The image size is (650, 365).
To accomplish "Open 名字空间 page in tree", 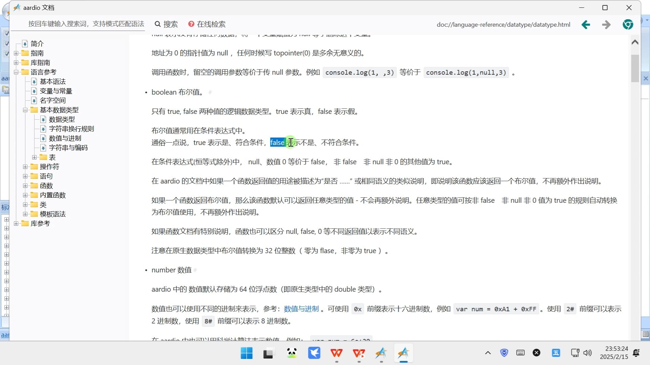I will click(x=52, y=100).
